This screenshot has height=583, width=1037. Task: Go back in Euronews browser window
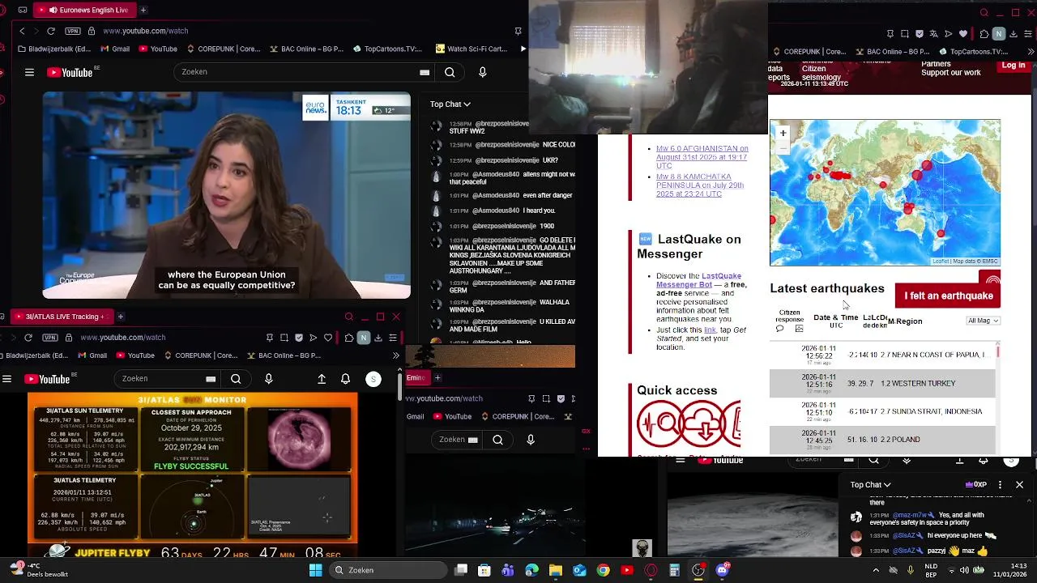point(22,31)
